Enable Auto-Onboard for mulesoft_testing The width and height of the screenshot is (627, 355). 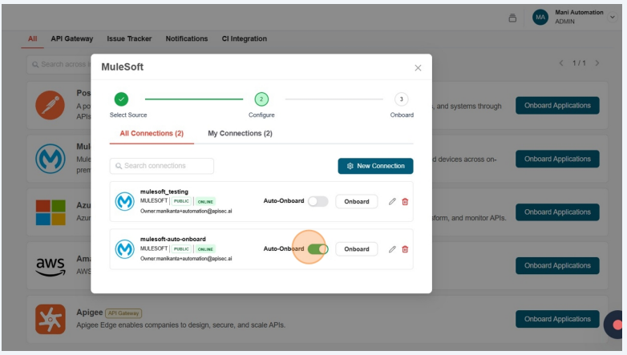[318, 202]
